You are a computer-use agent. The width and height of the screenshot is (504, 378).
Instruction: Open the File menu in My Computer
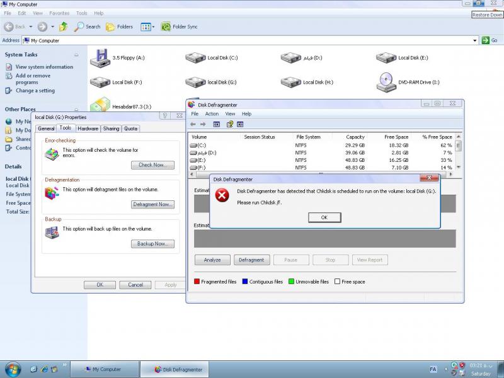[8, 13]
